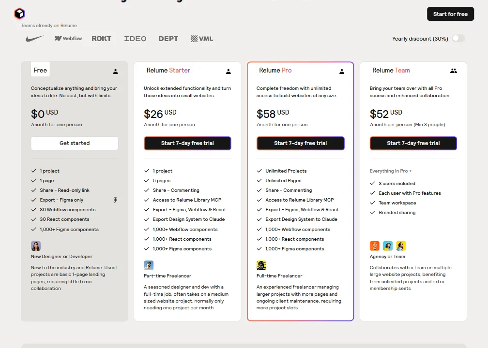The image size is (488, 348).
Task: Click the Start for free button
Action: point(450,14)
